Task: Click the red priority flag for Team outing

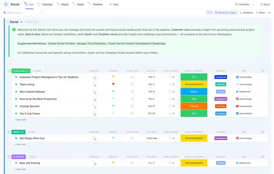Action: (x=113, y=84)
